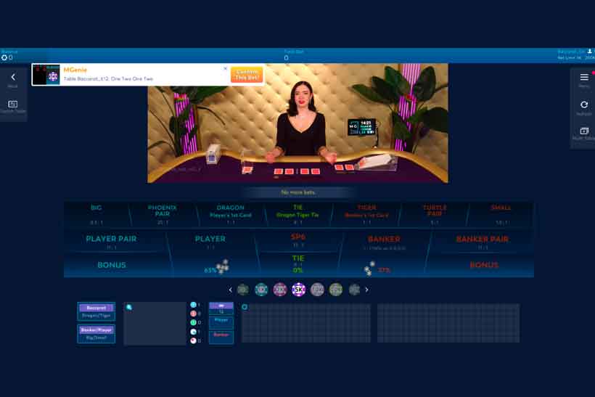Screen dimensions: 595x397
Task: Show more chips with right chevron
Action: pyautogui.click(x=366, y=290)
